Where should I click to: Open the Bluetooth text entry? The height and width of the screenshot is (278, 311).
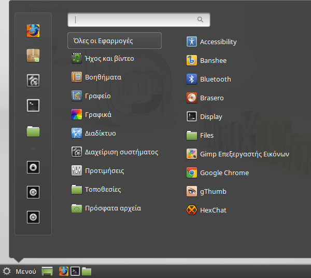click(216, 79)
